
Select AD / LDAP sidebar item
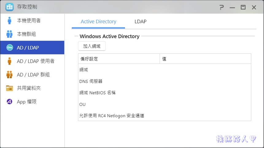click(x=32, y=47)
